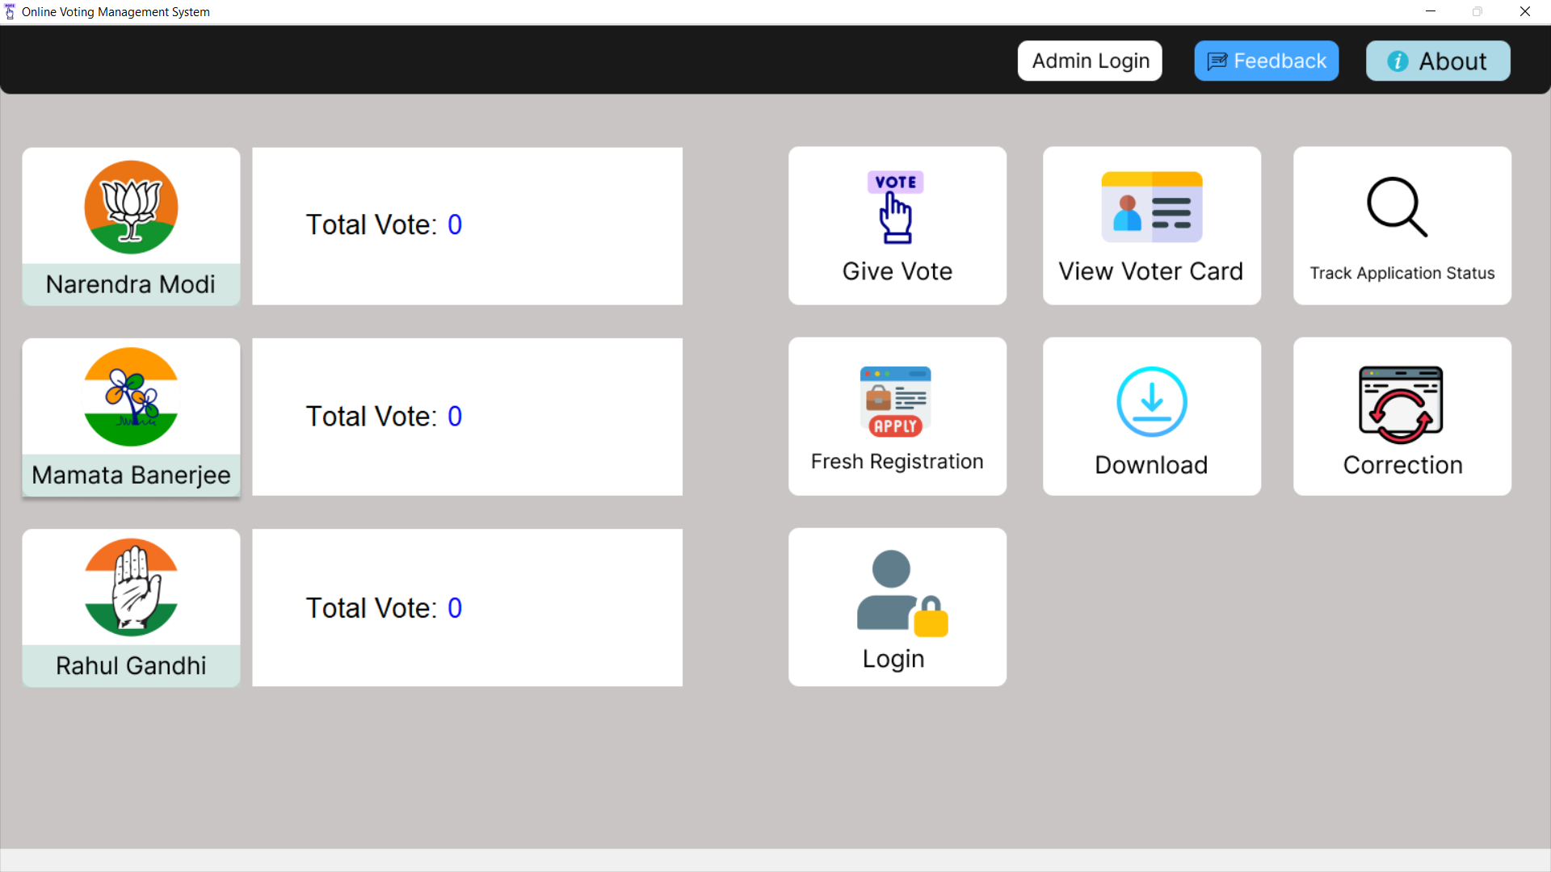This screenshot has height=872, width=1551.
Task: Select the Trinamool flowers party symbol
Action: pos(131,396)
